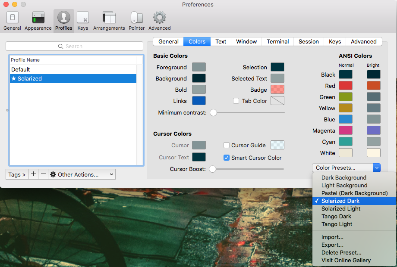Screen dimensions: 397x267
Task: Open the Tab Color swatch
Action: pyautogui.click(x=277, y=100)
